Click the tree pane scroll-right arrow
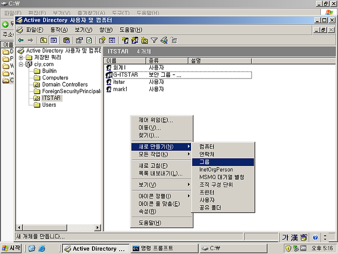The image size is (338, 254). (x=98, y=228)
